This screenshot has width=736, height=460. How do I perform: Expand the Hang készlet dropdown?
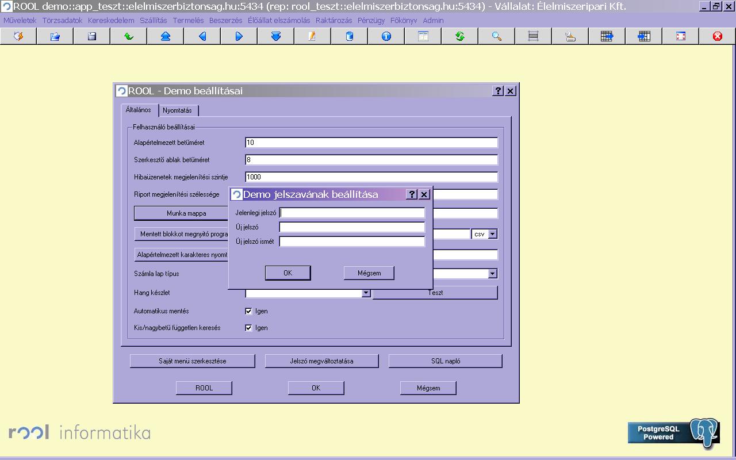coord(366,293)
